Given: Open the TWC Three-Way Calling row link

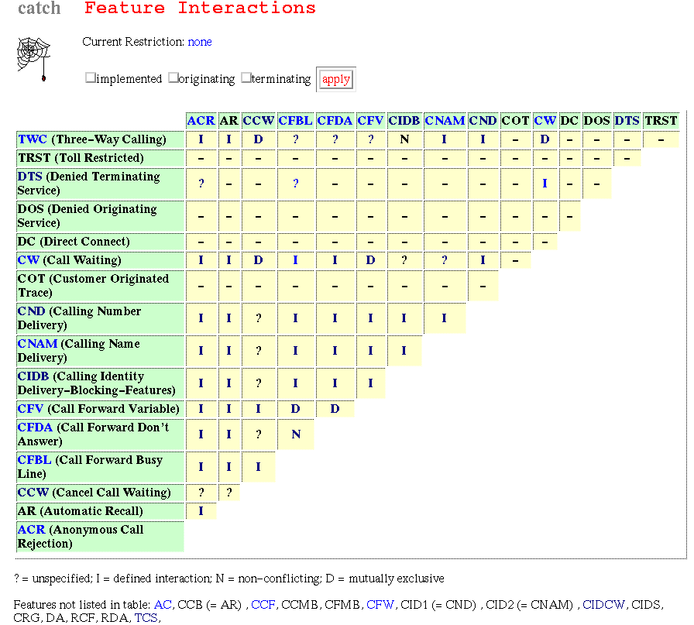Looking at the screenshot, I should pyautogui.click(x=33, y=139).
